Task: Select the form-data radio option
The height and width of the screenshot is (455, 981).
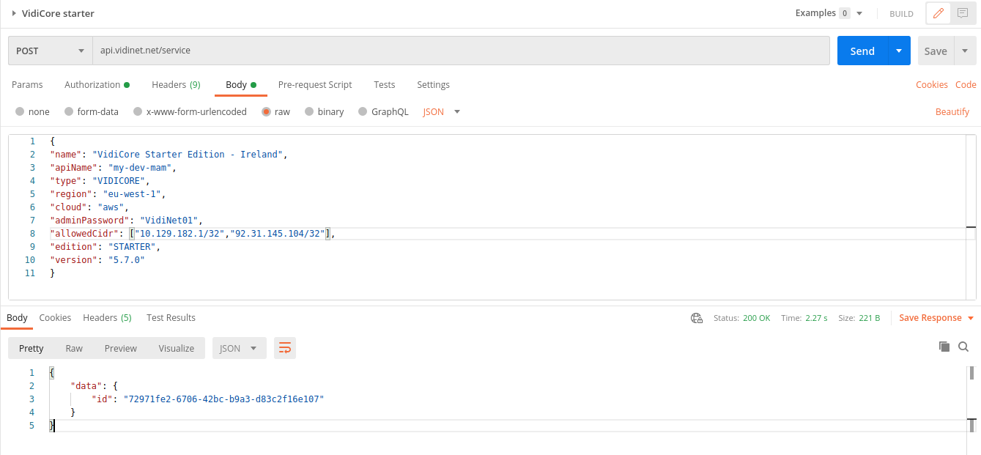Action: tap(69, 112)
